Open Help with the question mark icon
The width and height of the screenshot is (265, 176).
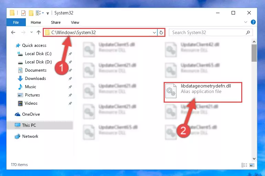coord(253,22)
